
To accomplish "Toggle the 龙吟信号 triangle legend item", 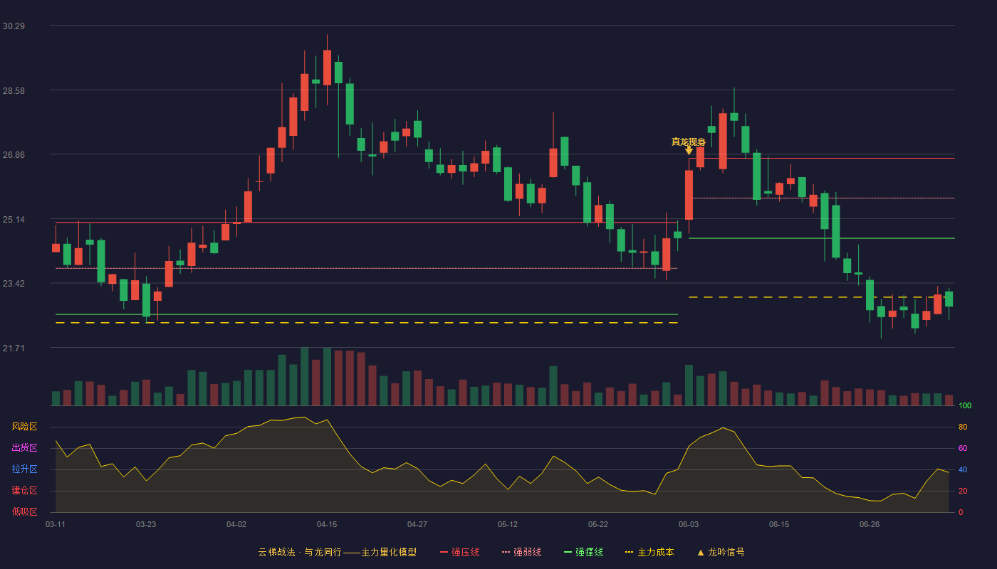I will point(720,552).
